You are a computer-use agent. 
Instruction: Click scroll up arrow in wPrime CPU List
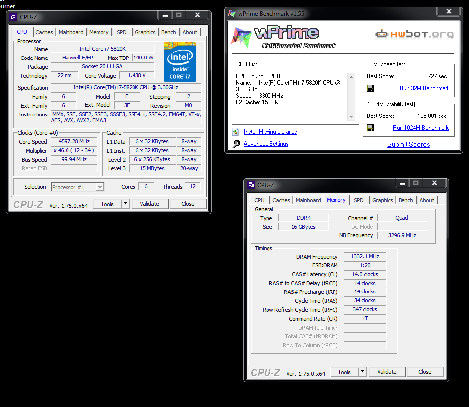351,77
